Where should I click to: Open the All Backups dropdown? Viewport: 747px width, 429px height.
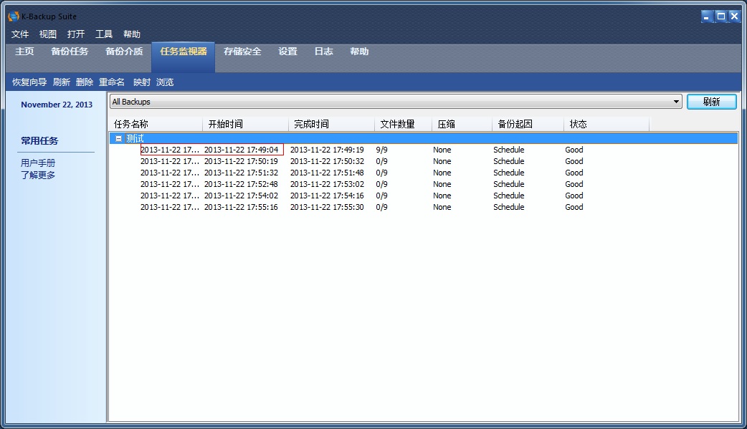pyautogui.click(x=396, y=102)
